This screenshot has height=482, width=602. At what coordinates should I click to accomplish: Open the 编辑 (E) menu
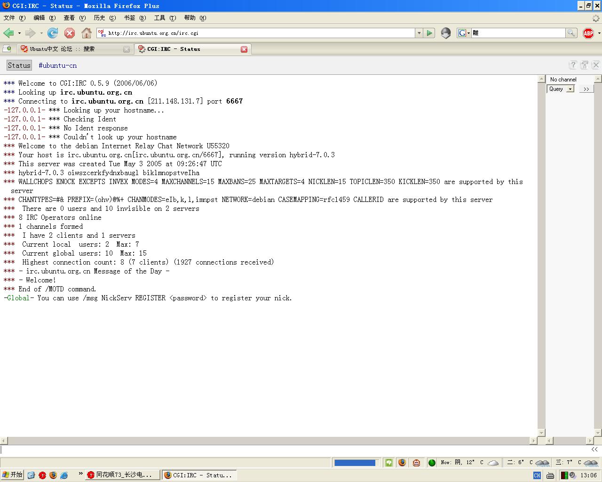click(x=44, y=18)
